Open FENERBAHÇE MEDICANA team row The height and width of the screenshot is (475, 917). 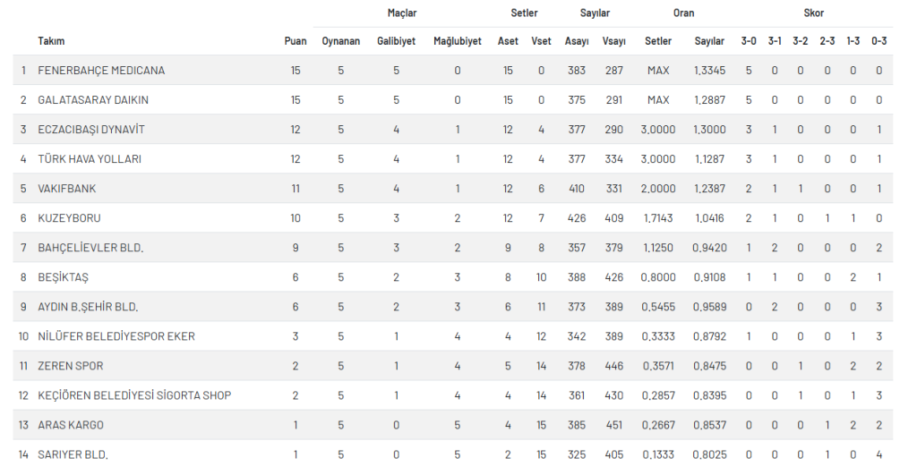coord(452,70)
